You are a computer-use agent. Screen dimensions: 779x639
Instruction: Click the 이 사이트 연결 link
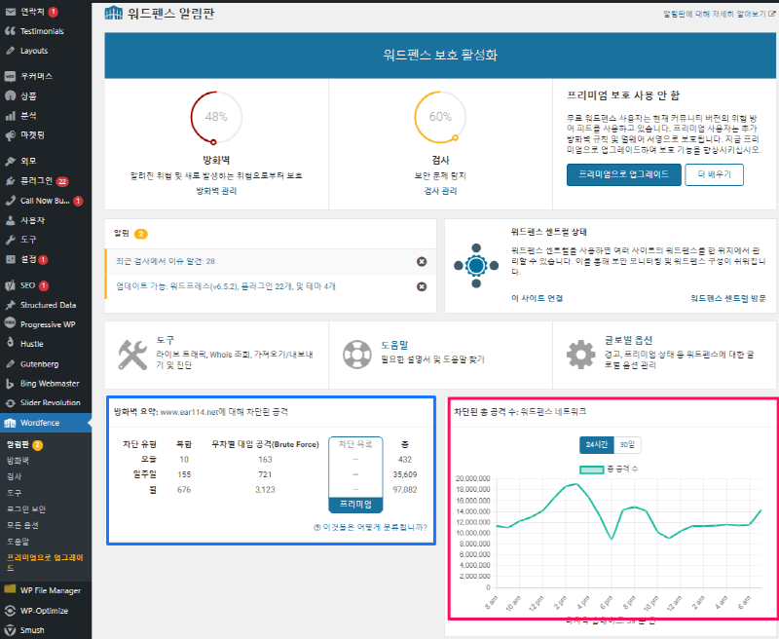(538, 298)
